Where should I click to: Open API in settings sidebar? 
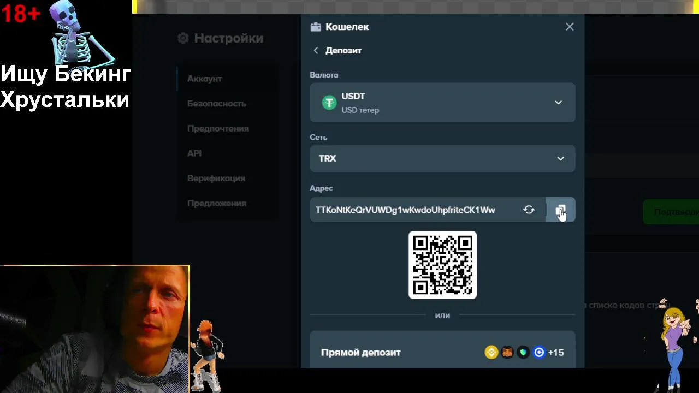[x=194, y=153]
